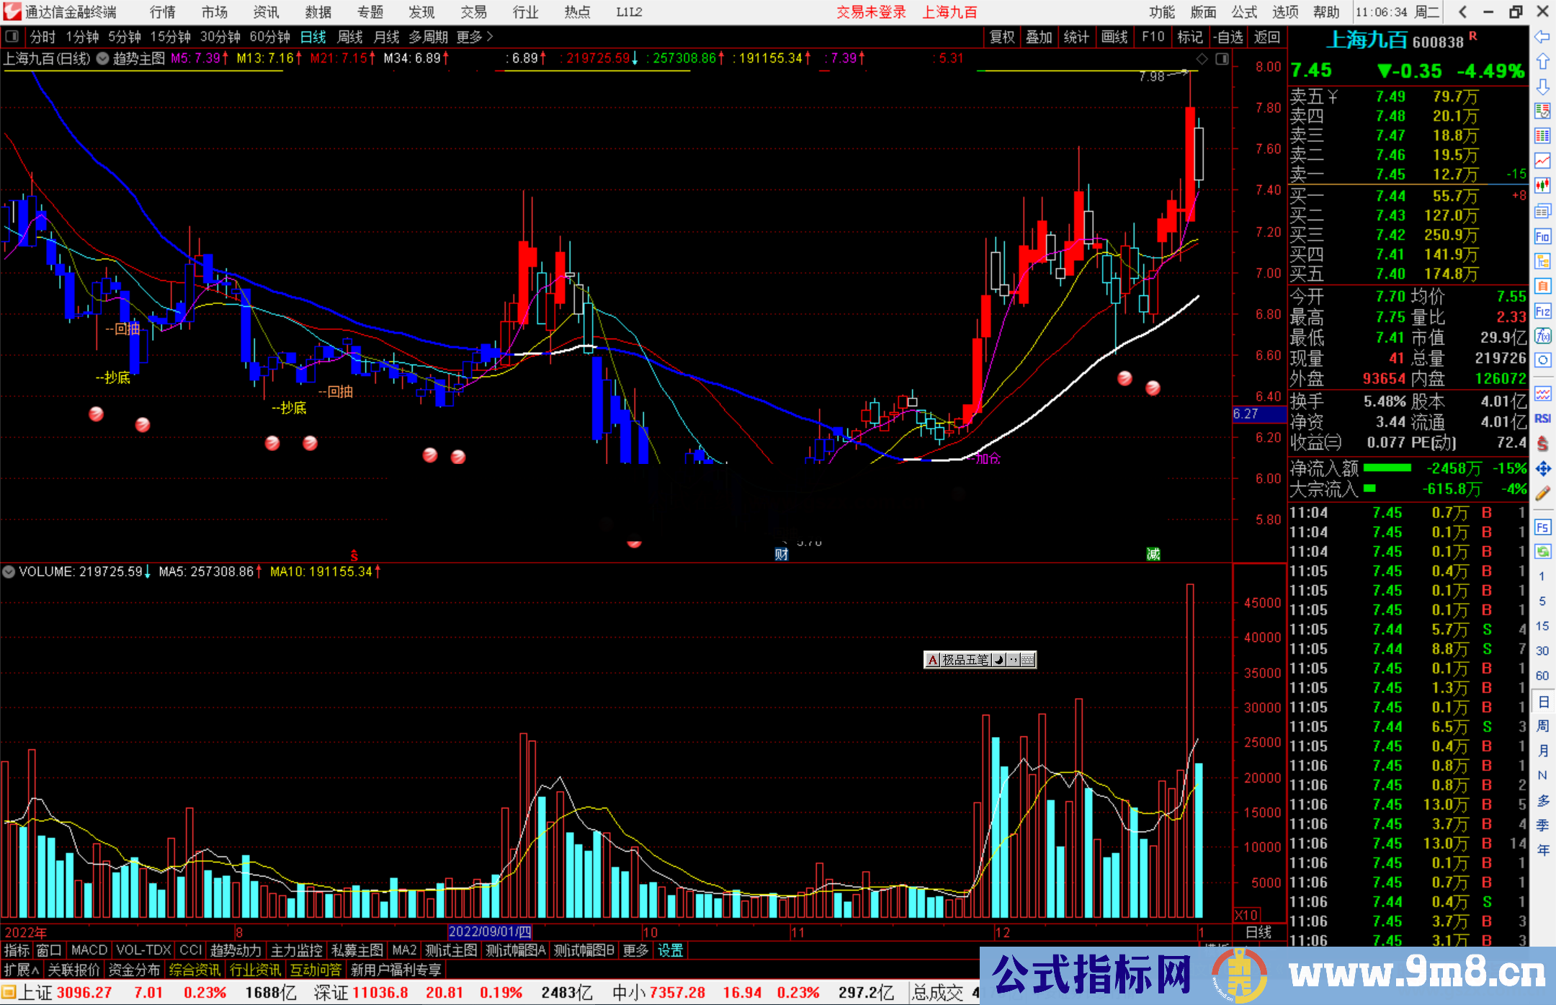1556x1005 pixels.
Task: Click the back arrow icon in right sidebar
Action: [x=1542, y=37]
